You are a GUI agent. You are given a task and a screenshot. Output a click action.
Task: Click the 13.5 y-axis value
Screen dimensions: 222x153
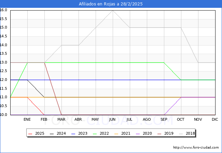pyautogui.click(x=3, y=54)
